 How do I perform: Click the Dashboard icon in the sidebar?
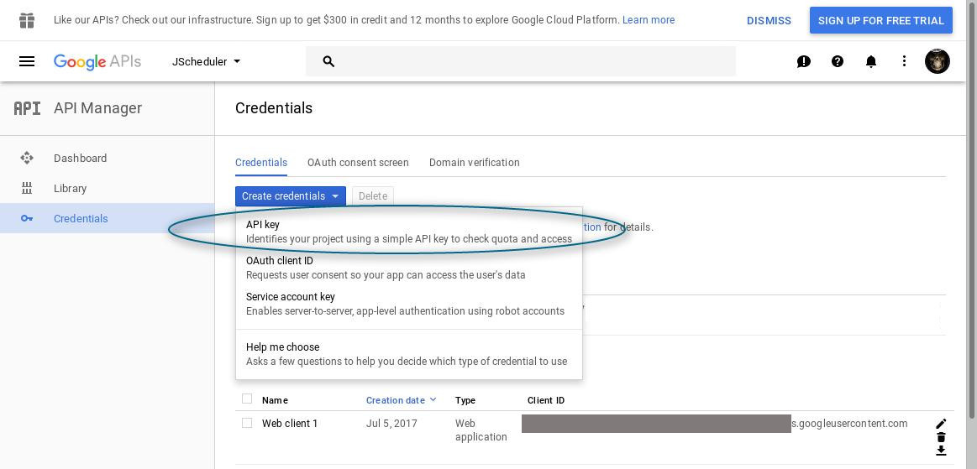pos(27,158)
